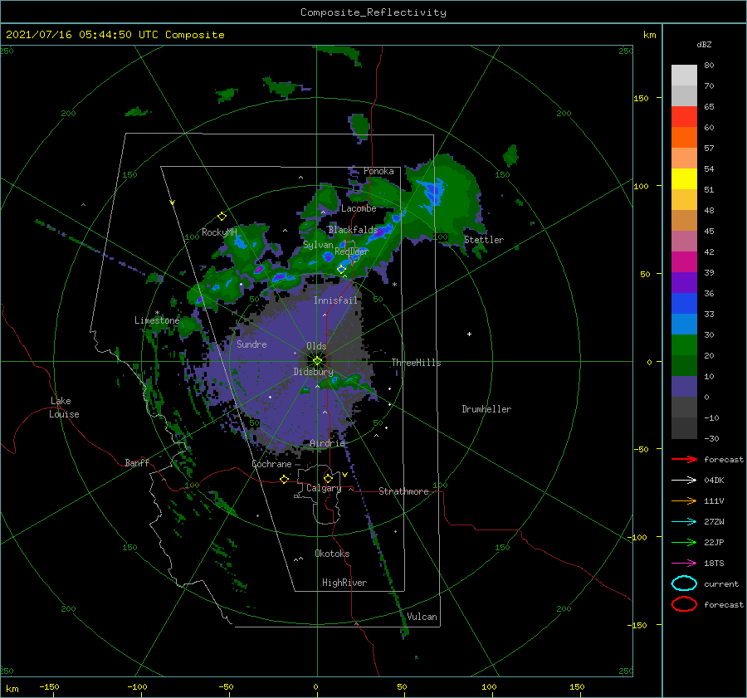747x698 pixels.
Task: Select the Drumheller label
Action: point(486,409)
